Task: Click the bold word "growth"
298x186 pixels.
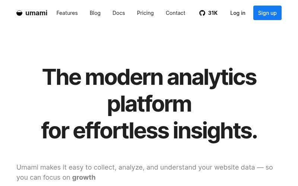Action: click(84, 177)
